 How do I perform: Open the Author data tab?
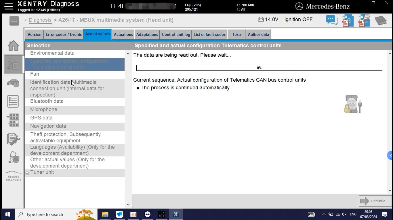click(258, 34)
